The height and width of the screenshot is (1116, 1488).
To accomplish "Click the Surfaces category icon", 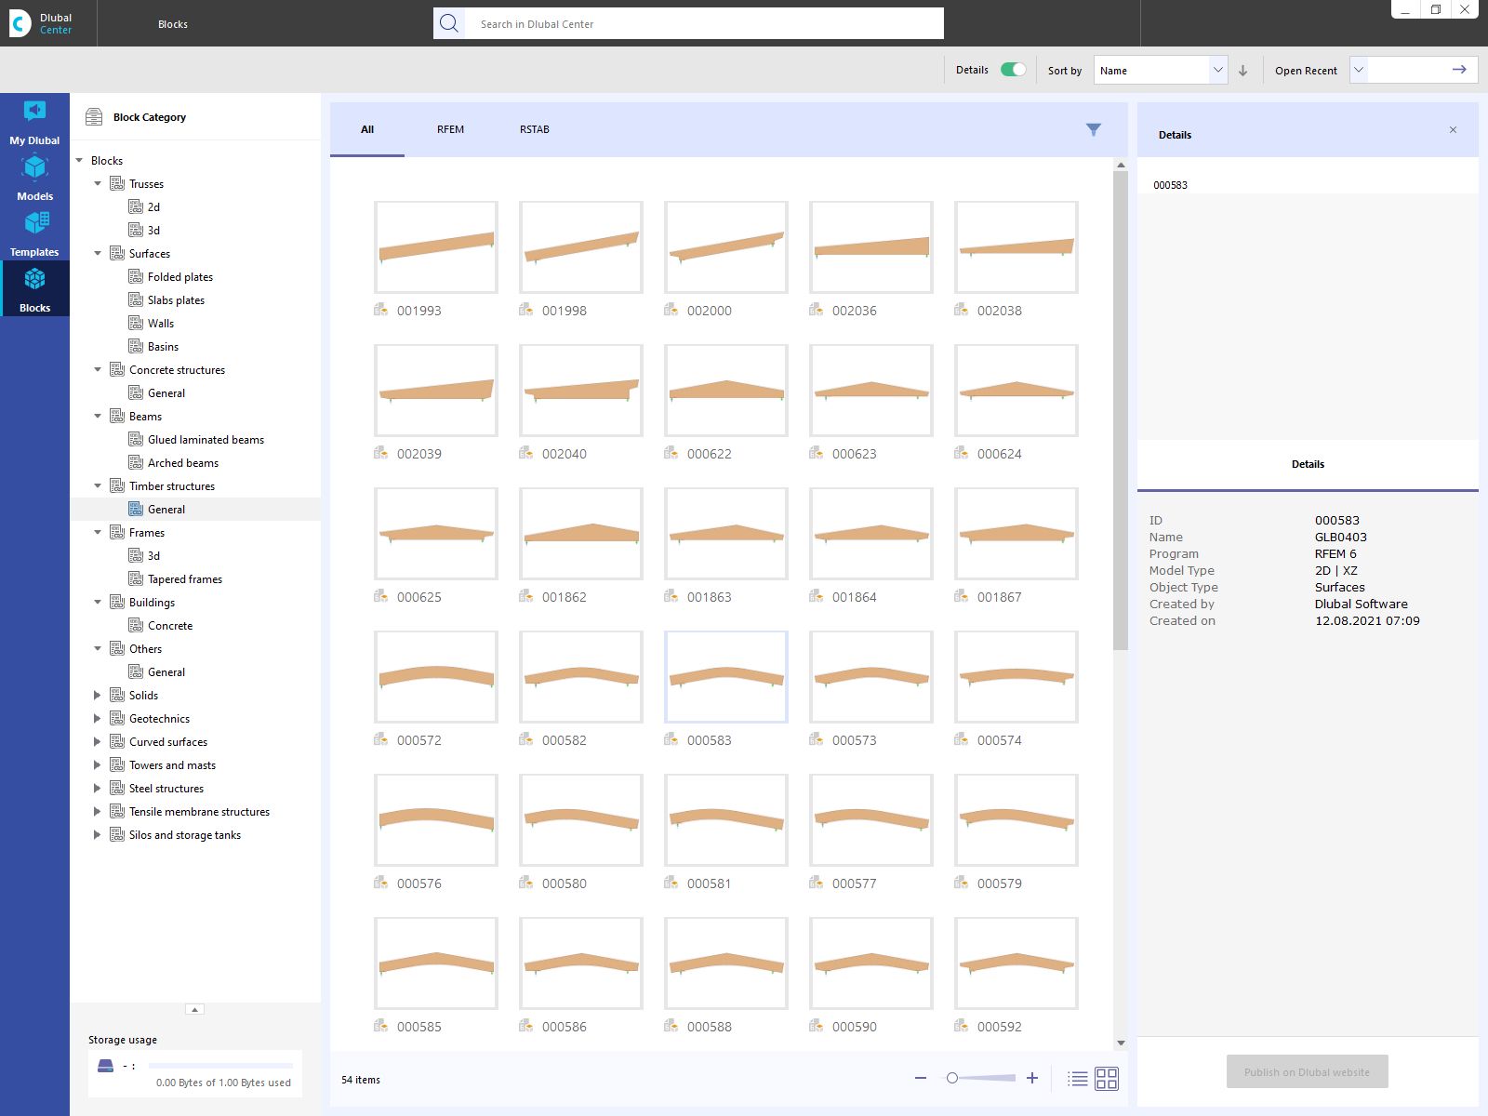I will click(117, 253).
